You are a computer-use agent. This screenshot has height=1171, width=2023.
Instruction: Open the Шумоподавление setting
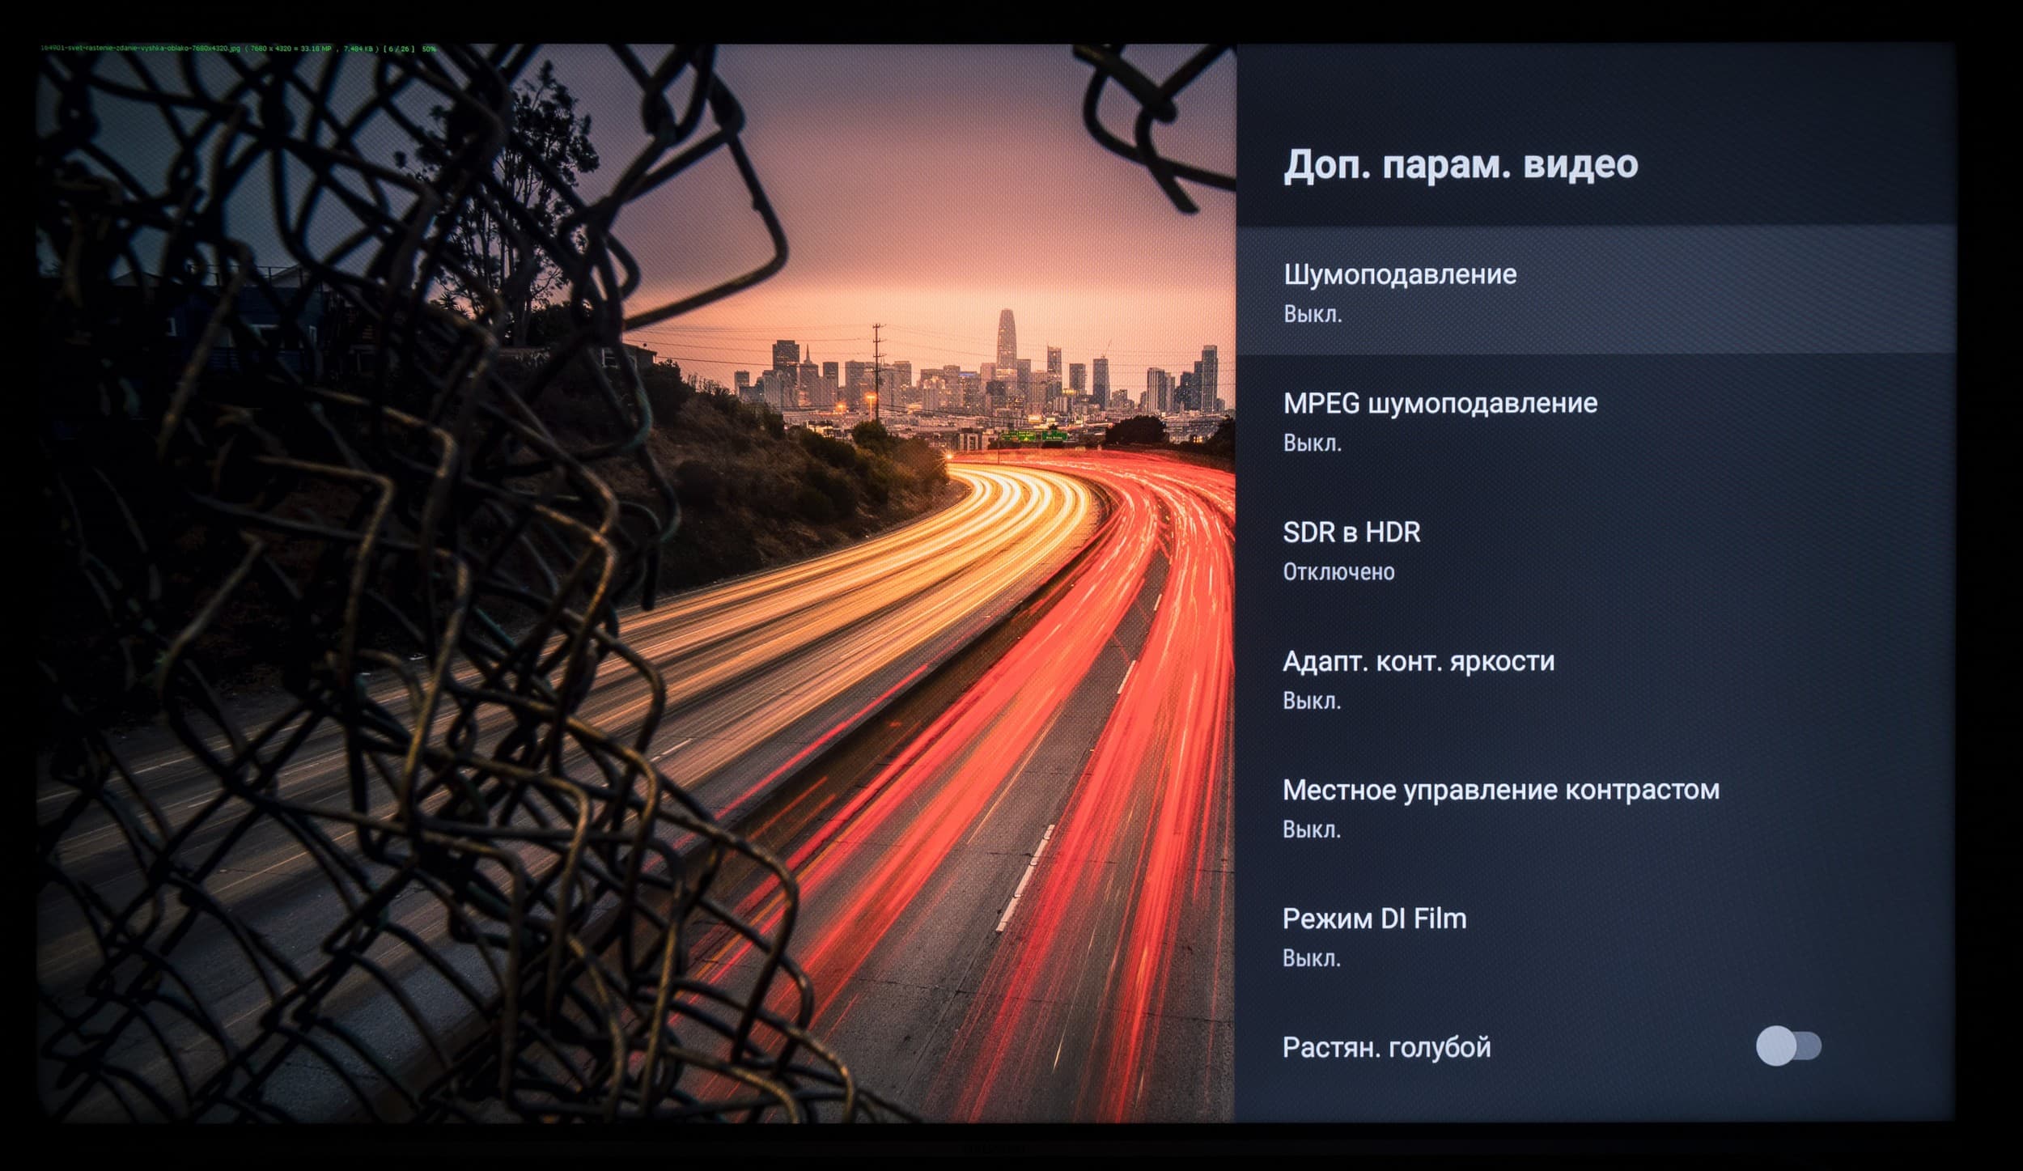pos(1399,275)
